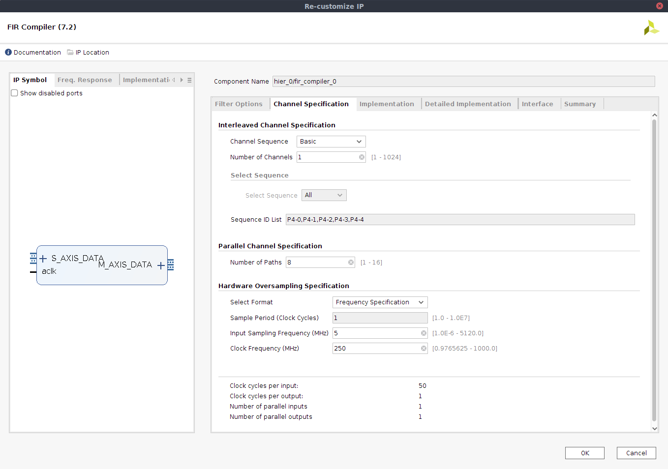Clear the Number of Paths field

[351, 263]
